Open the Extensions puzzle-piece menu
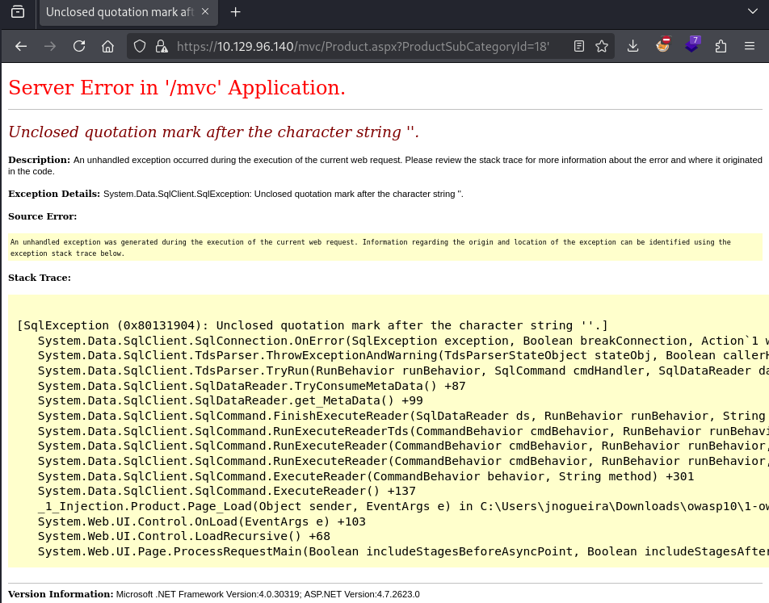Viewport: 769px width, 603px height. point(721,46)
